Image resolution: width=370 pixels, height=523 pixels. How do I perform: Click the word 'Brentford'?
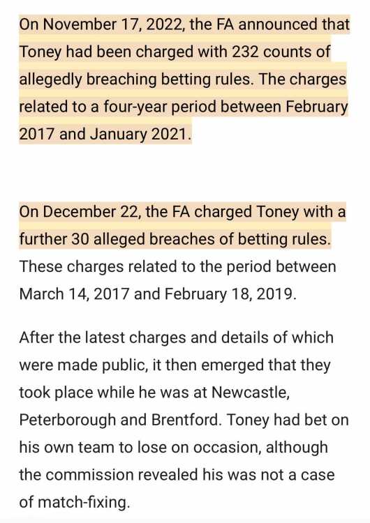184,420
